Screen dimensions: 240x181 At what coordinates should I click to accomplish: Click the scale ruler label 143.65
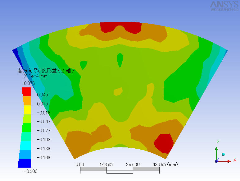(x=106, y=165)
